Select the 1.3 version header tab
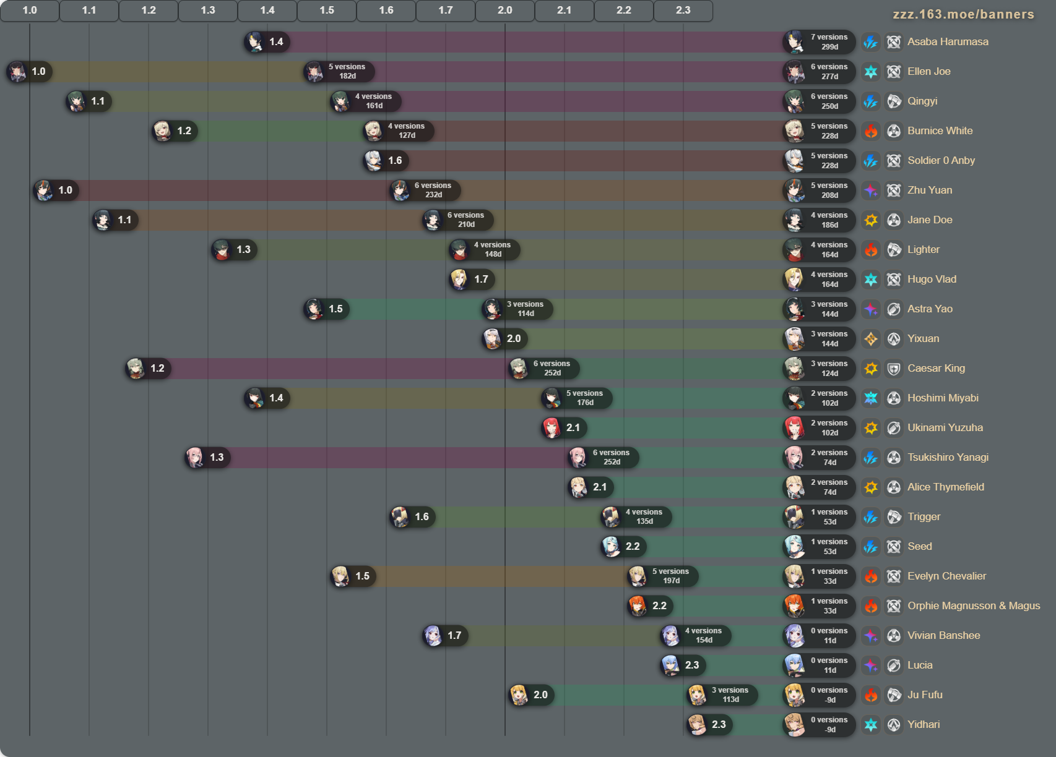1056x757 pixels. click(x=208, y=11)
